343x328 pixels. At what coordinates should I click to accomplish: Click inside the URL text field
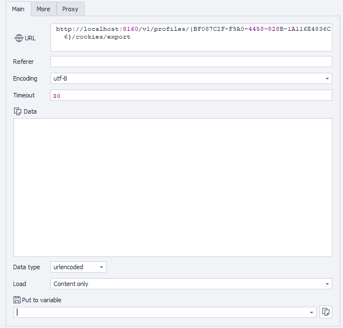[x=191, y=37]
